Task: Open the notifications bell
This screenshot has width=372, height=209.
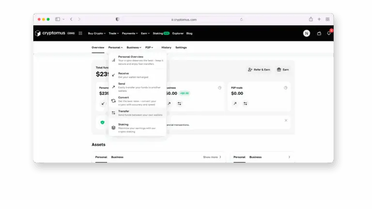Action: click(x=329, y=33)
